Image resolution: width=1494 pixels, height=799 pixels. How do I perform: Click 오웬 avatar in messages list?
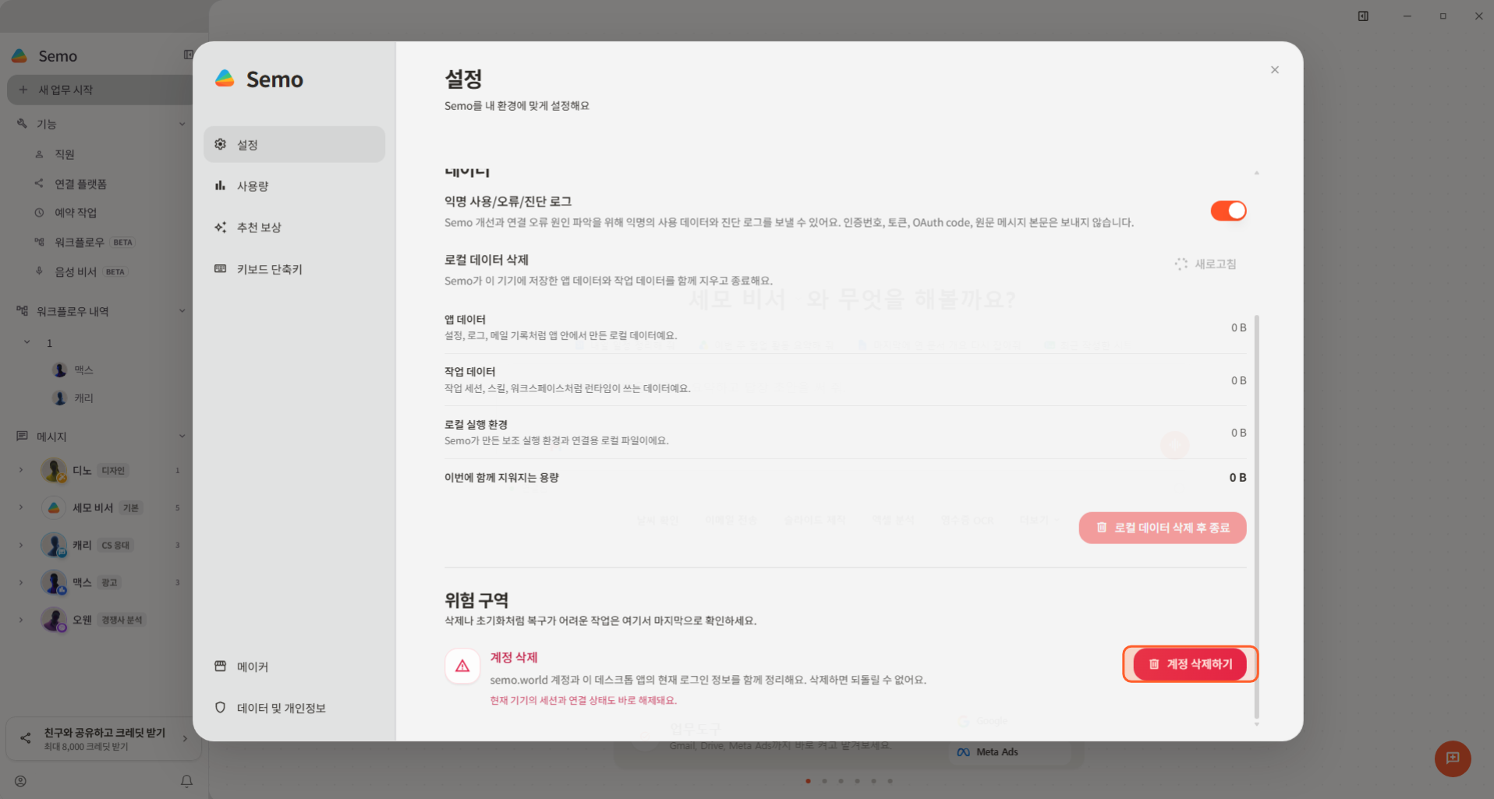[x=54, y=620]
